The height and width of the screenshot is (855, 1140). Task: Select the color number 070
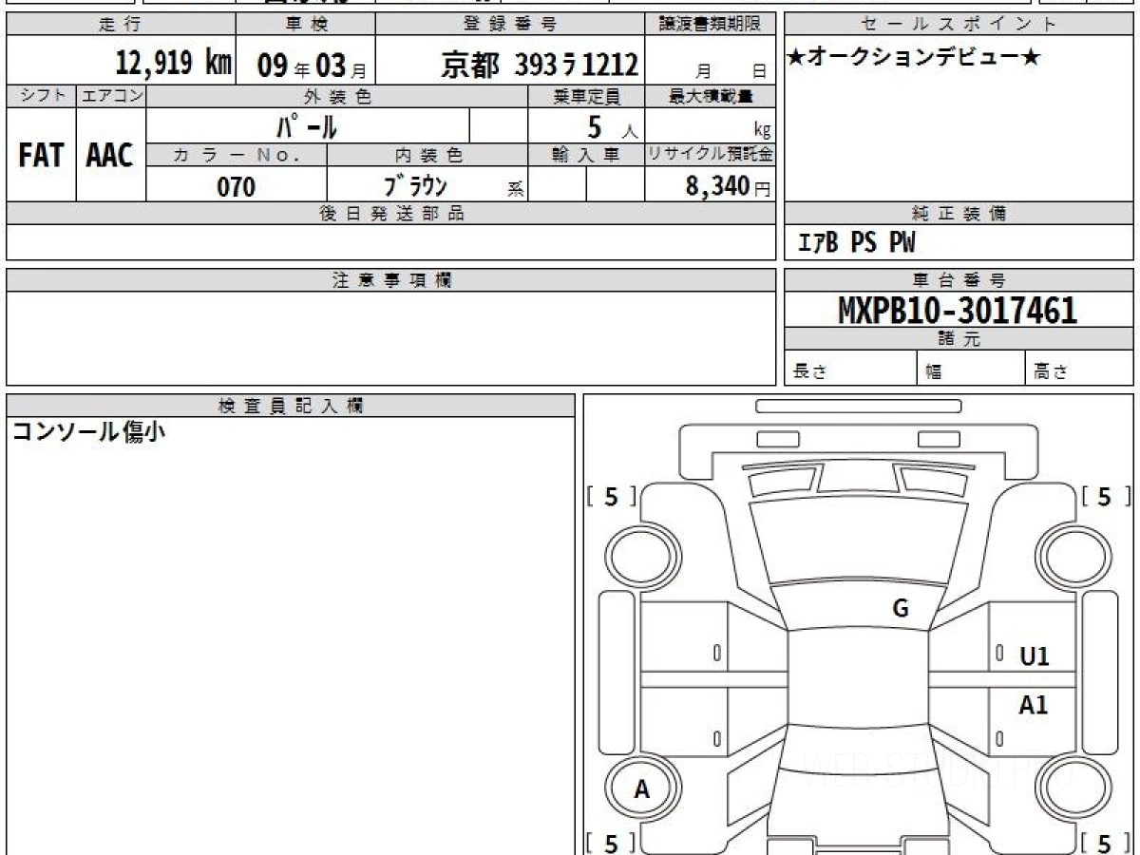click(x=237, y=187)
